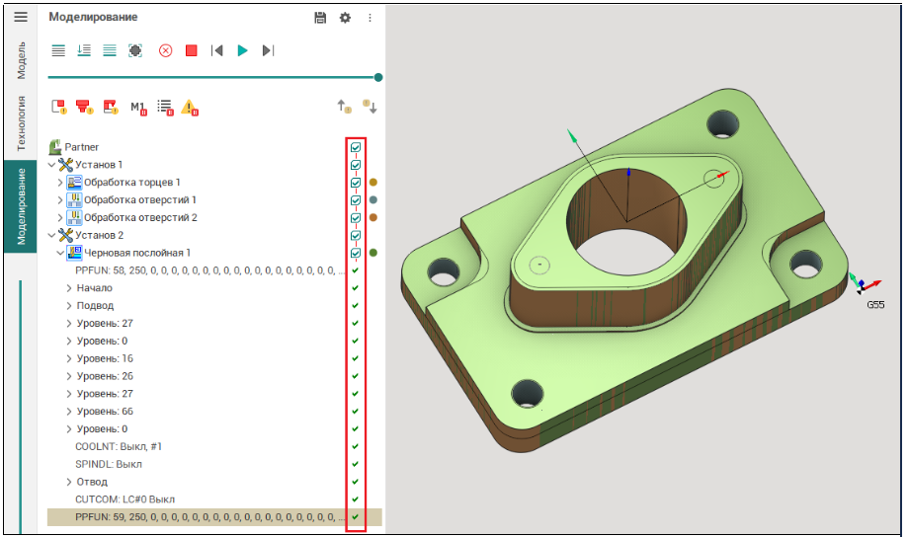This screenshot has width=908, height=537.
Task: Click the red circled X reset icon
Action: pyautogui.click(x=165, y=50)
